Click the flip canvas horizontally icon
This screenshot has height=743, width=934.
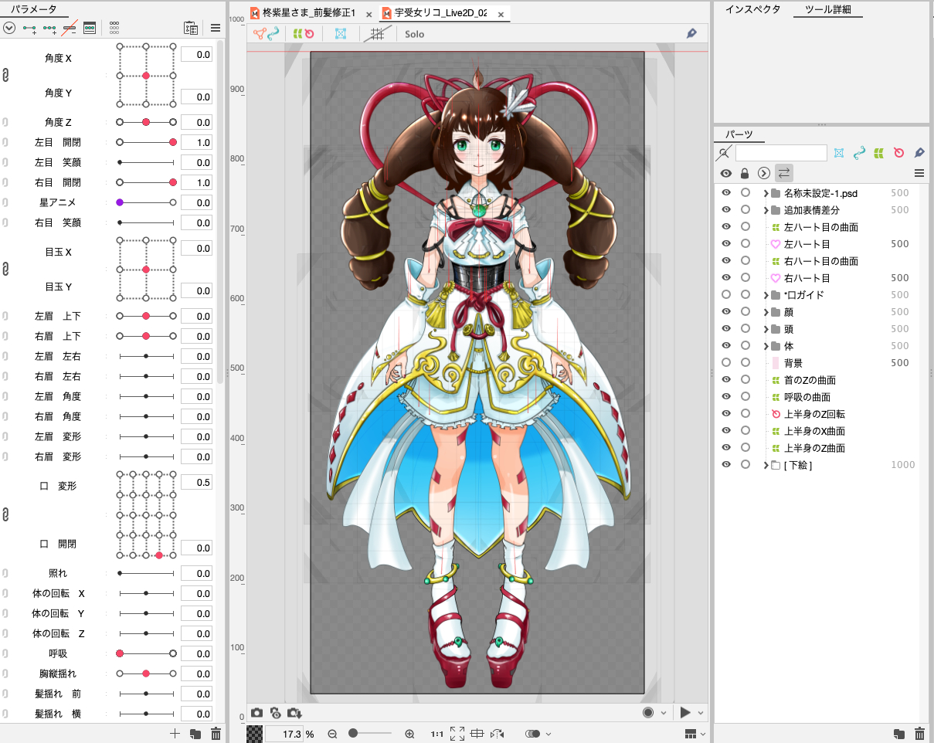pyautogui.click(x=497, y=734)
